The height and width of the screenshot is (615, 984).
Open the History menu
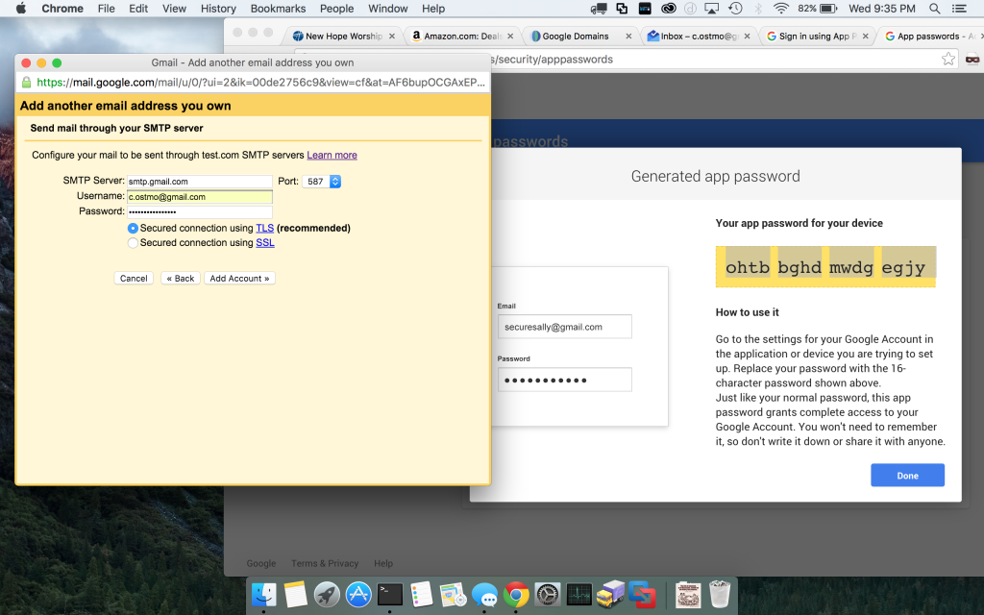click(218, 8)
